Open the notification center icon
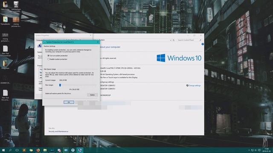 (x=259, y=150)
